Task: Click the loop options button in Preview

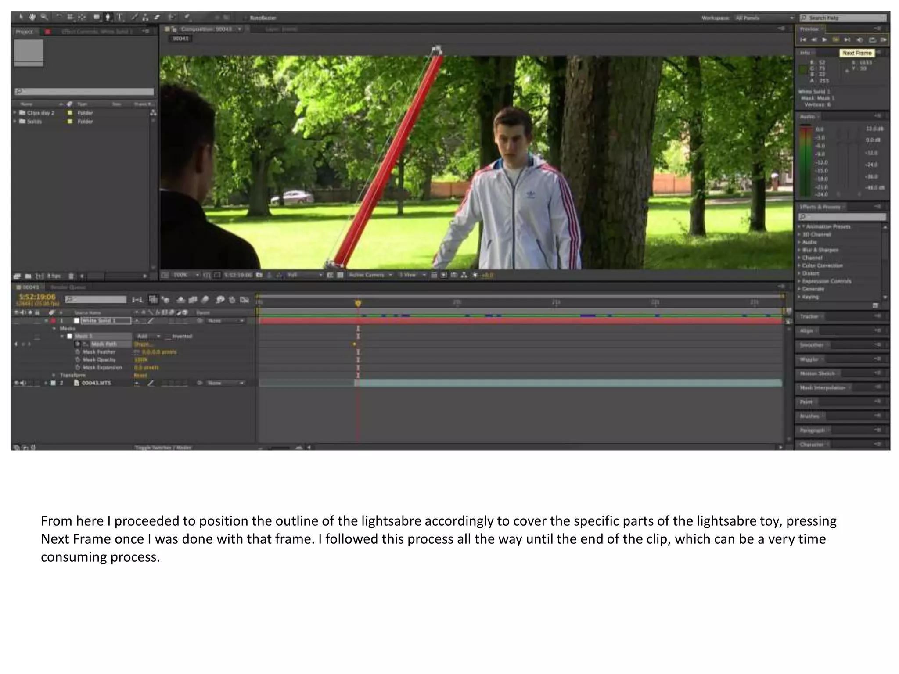Action: (x=872, y=40)
